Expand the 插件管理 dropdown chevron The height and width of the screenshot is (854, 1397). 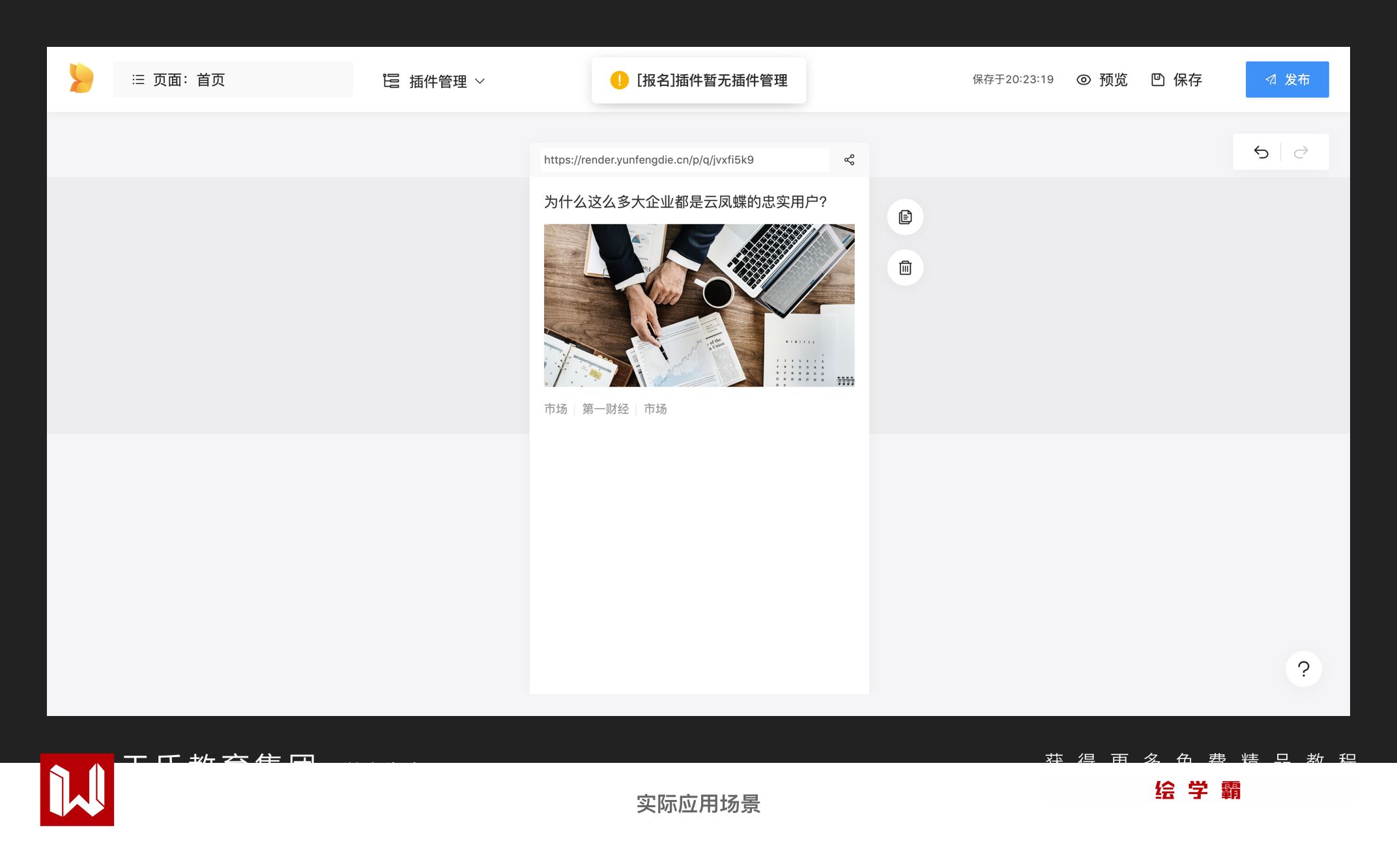(x=480, y=81)
